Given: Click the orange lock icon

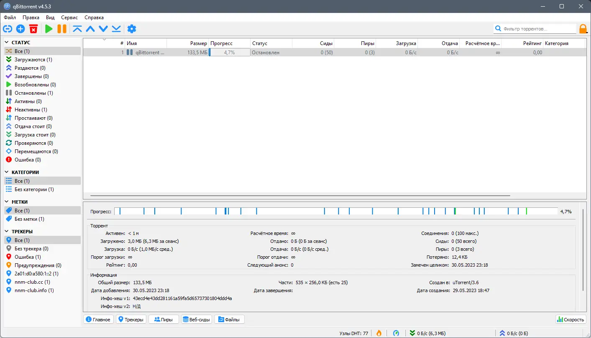Looking at the screenshot, I should pyautogui.click(x=583, y=29).
